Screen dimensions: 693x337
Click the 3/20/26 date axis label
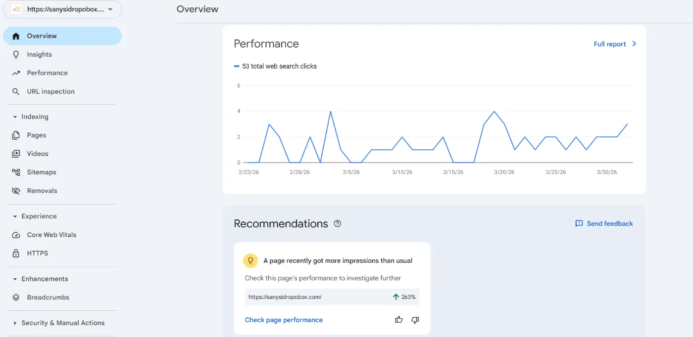[x=504, y=172]
